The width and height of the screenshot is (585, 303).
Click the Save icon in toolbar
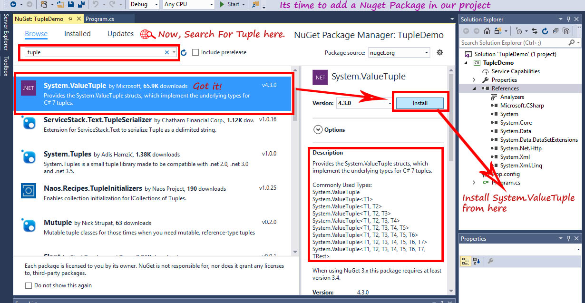click(x=70, y=4)
